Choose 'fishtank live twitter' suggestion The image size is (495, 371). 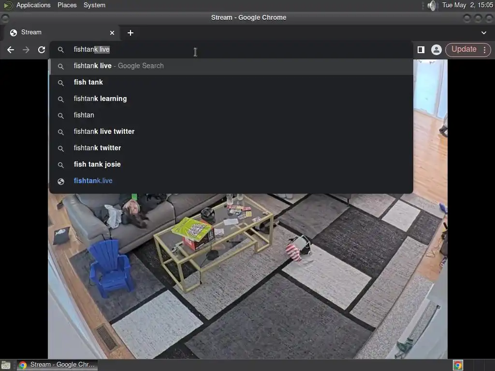click(x=231, y=131)
